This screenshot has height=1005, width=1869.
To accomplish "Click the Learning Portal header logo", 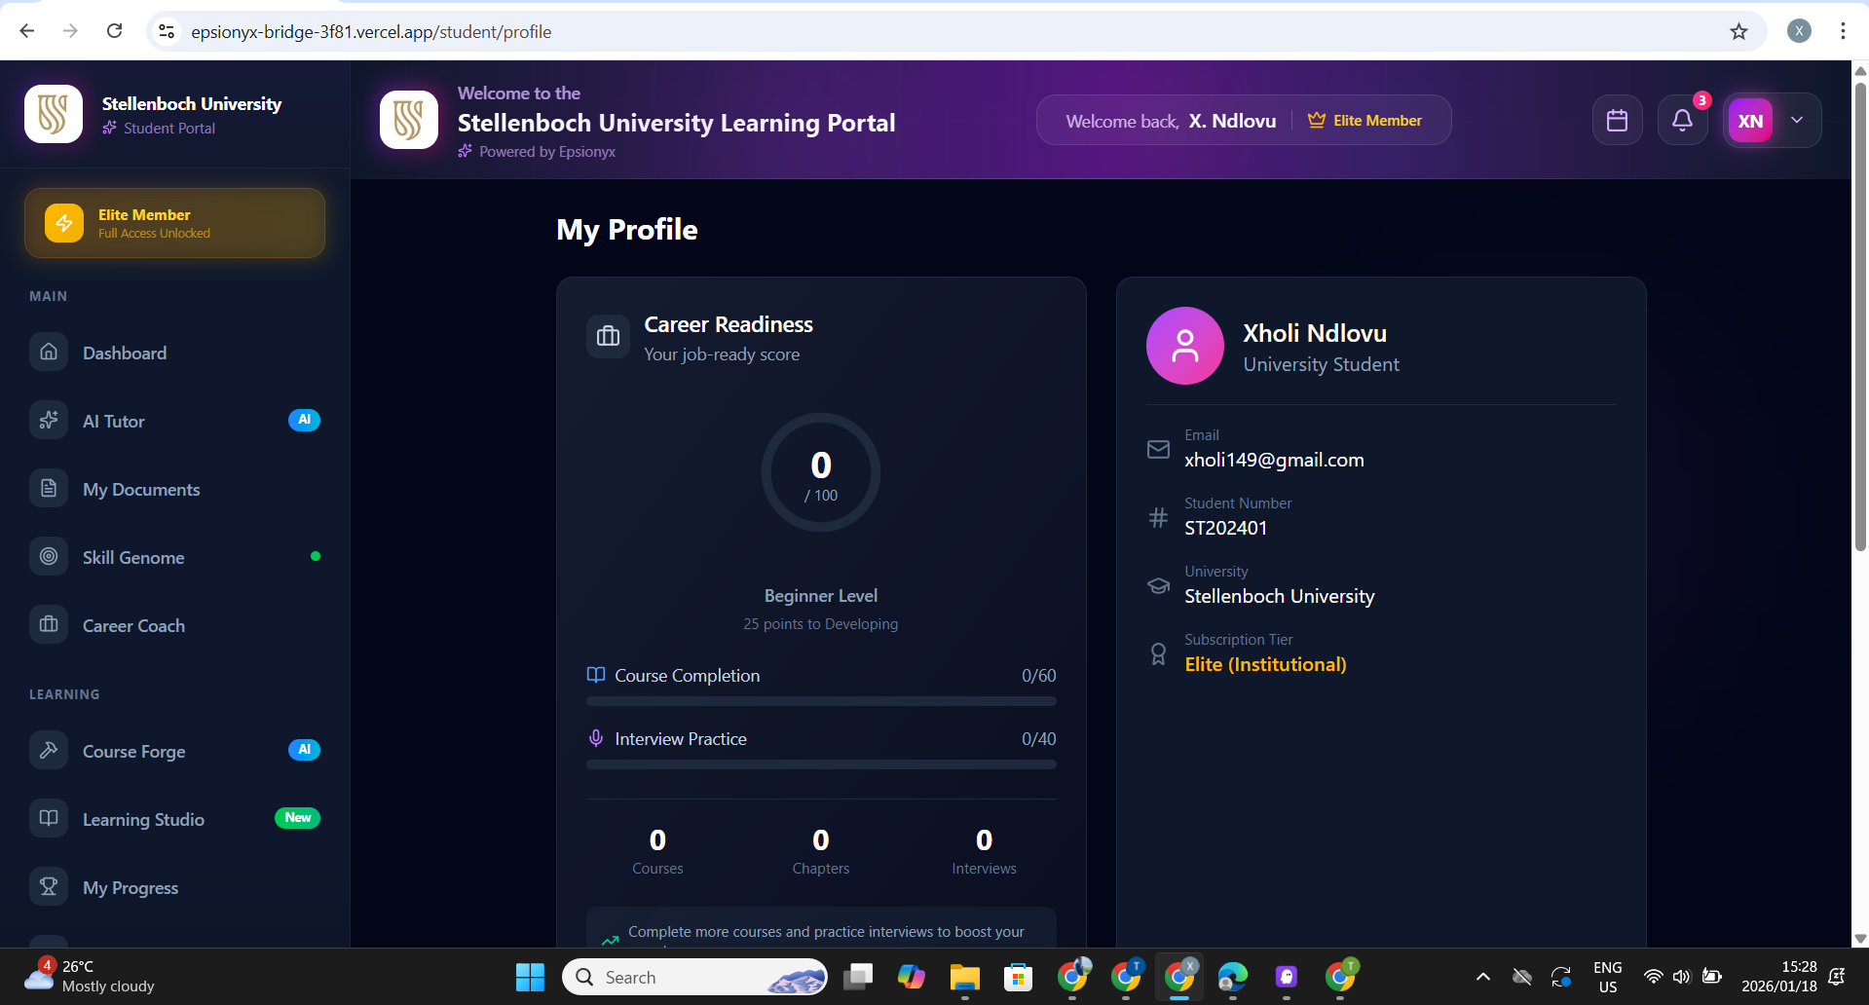I will click(409, 120).
